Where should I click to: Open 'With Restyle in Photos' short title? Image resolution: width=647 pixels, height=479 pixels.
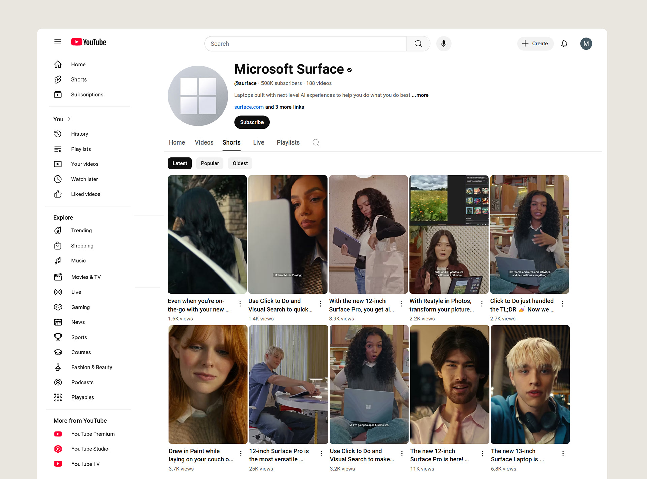tap(441, 305)
